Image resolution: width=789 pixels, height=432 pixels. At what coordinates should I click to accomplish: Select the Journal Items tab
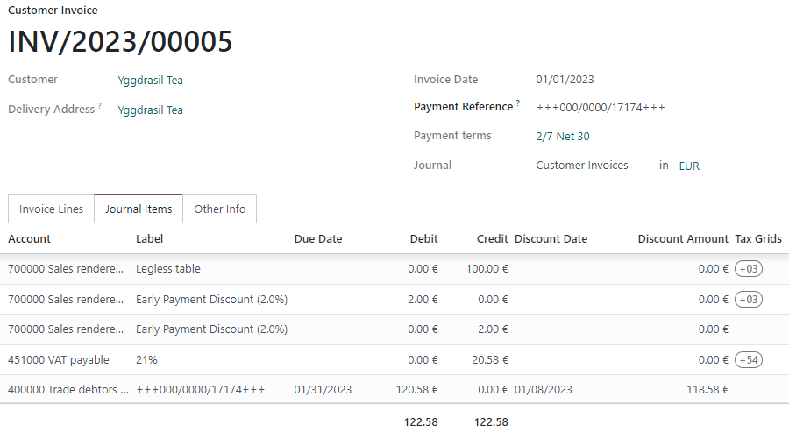coord(138,209)
